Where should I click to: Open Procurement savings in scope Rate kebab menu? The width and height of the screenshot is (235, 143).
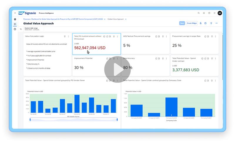pyautogui.click(x=215, y=36)
